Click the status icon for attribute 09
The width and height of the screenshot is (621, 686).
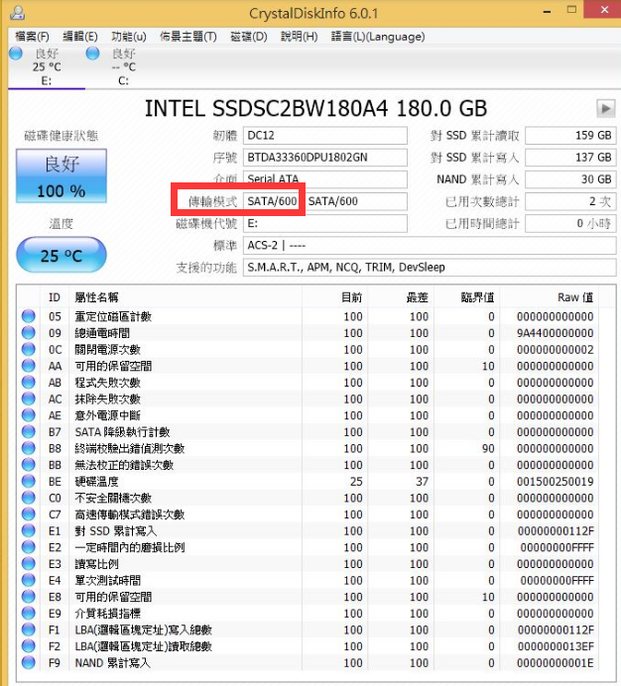pyautogui.click(x=29, y=333)
